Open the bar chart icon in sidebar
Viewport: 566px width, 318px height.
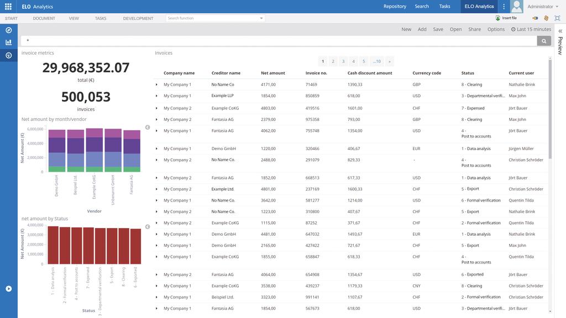coord(9,43)
